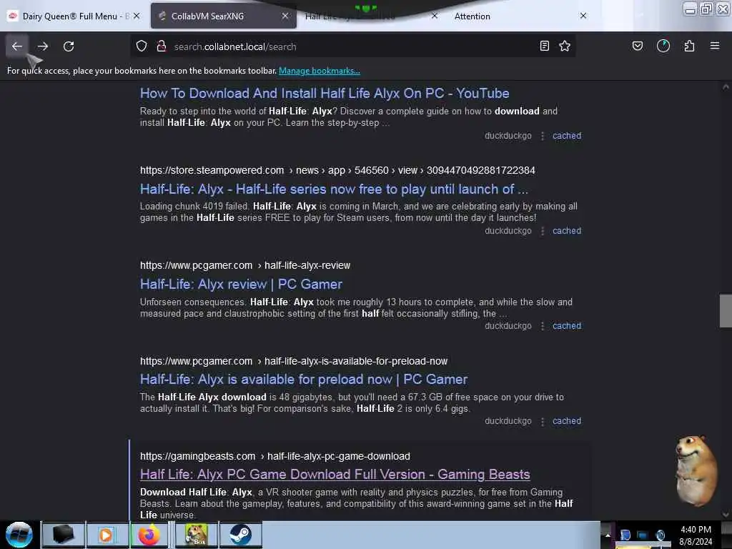732x549 pixels.
Task: Expand the options dots for the Steam news result
Action: 542,231
